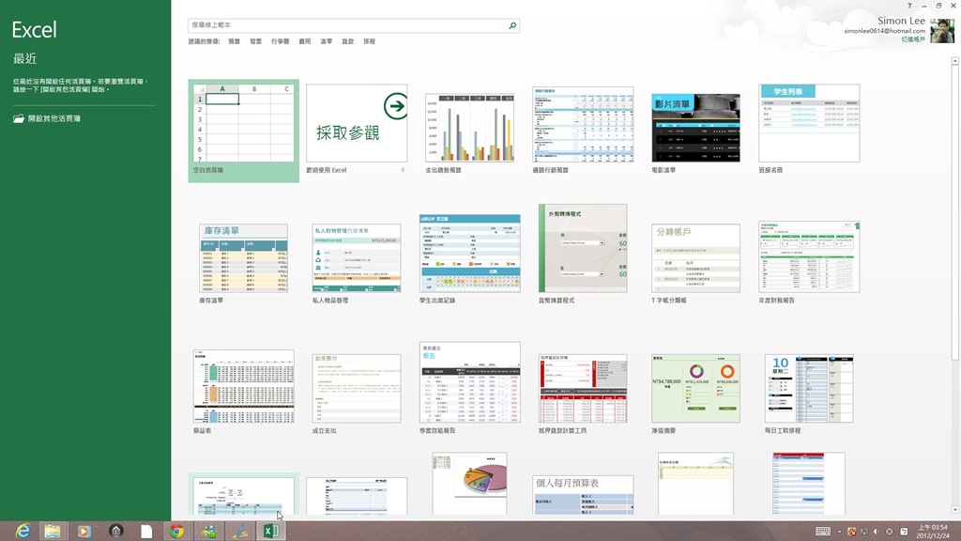Search suggested term 行事曆
961x541 pixels.
(280, 41)
